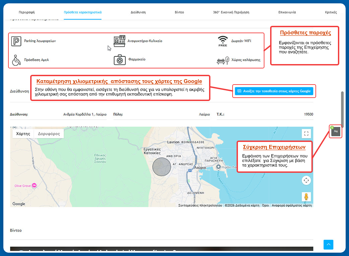Switch to the Βίντεο tab

coord(179,12)
